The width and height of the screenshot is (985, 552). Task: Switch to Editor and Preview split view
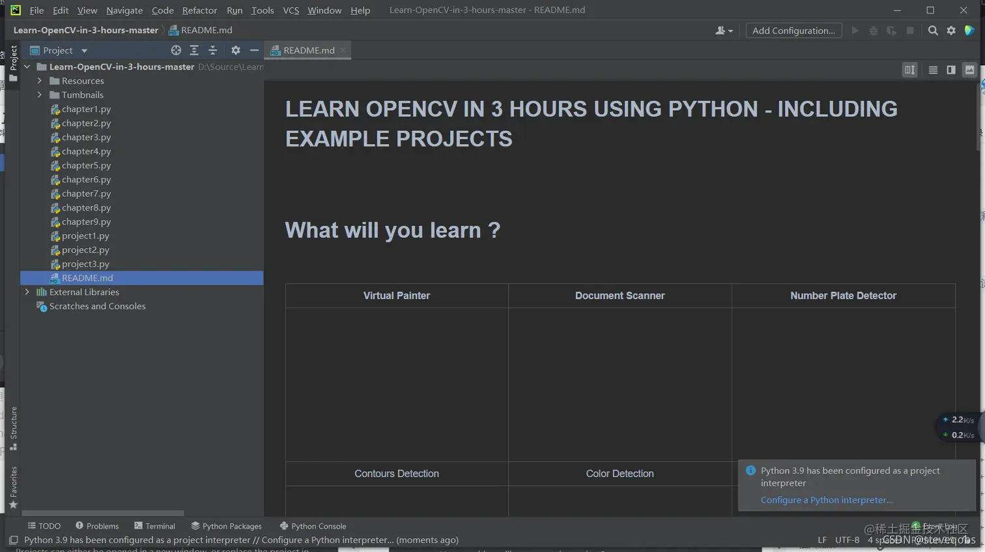pos(951,70)
